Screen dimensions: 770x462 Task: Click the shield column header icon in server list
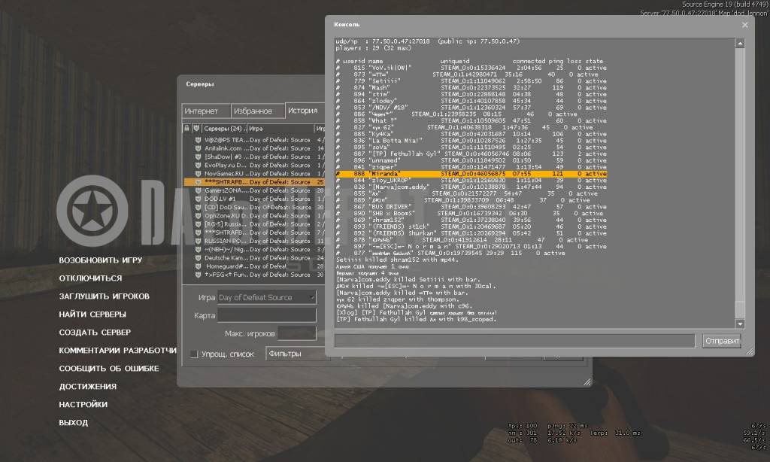coord(196,128)
